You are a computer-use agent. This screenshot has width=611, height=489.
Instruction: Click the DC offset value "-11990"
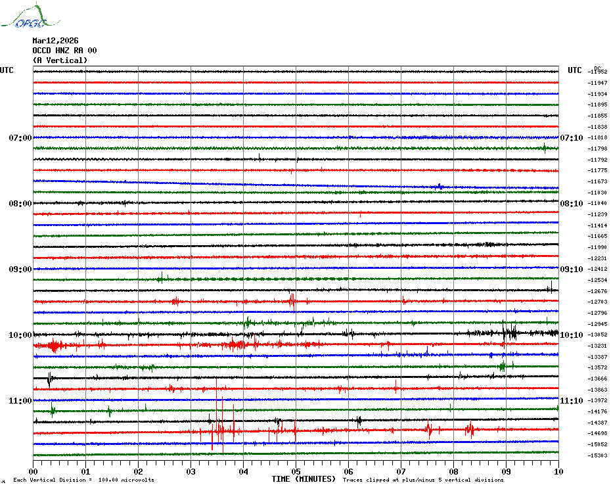point(598,247)
